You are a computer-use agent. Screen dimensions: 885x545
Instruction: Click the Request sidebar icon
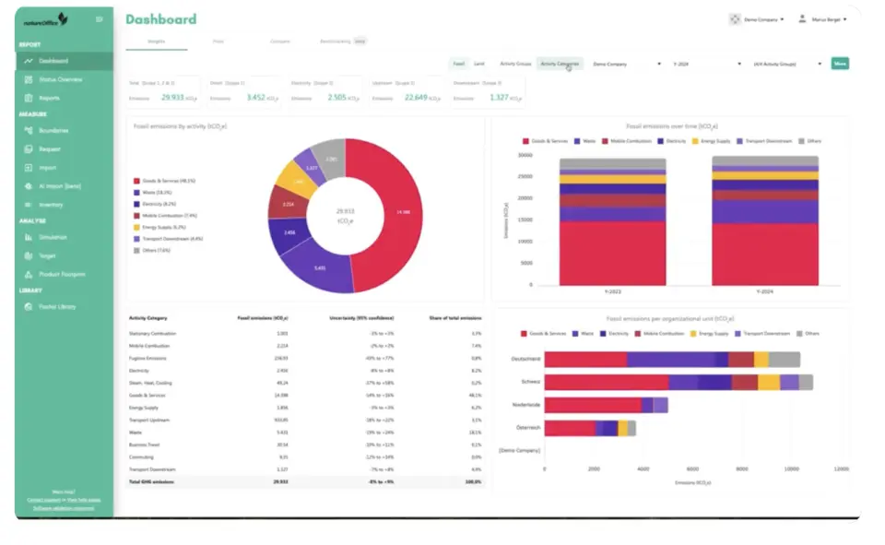[30, 149]
